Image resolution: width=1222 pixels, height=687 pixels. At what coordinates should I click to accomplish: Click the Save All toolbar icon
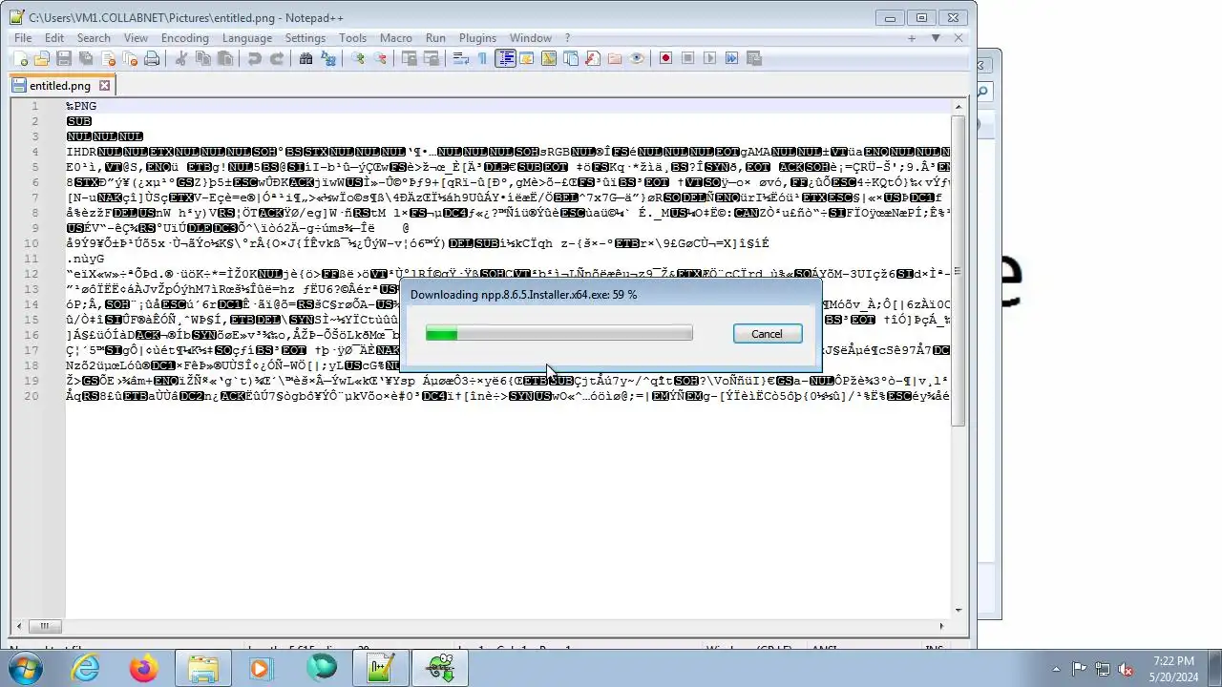click(x=86, y=58)
